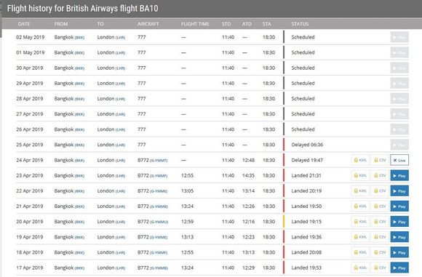Screen dimensions: 422x277
Task: Click disabled Play button for 02 May
Action: point(399,37)
